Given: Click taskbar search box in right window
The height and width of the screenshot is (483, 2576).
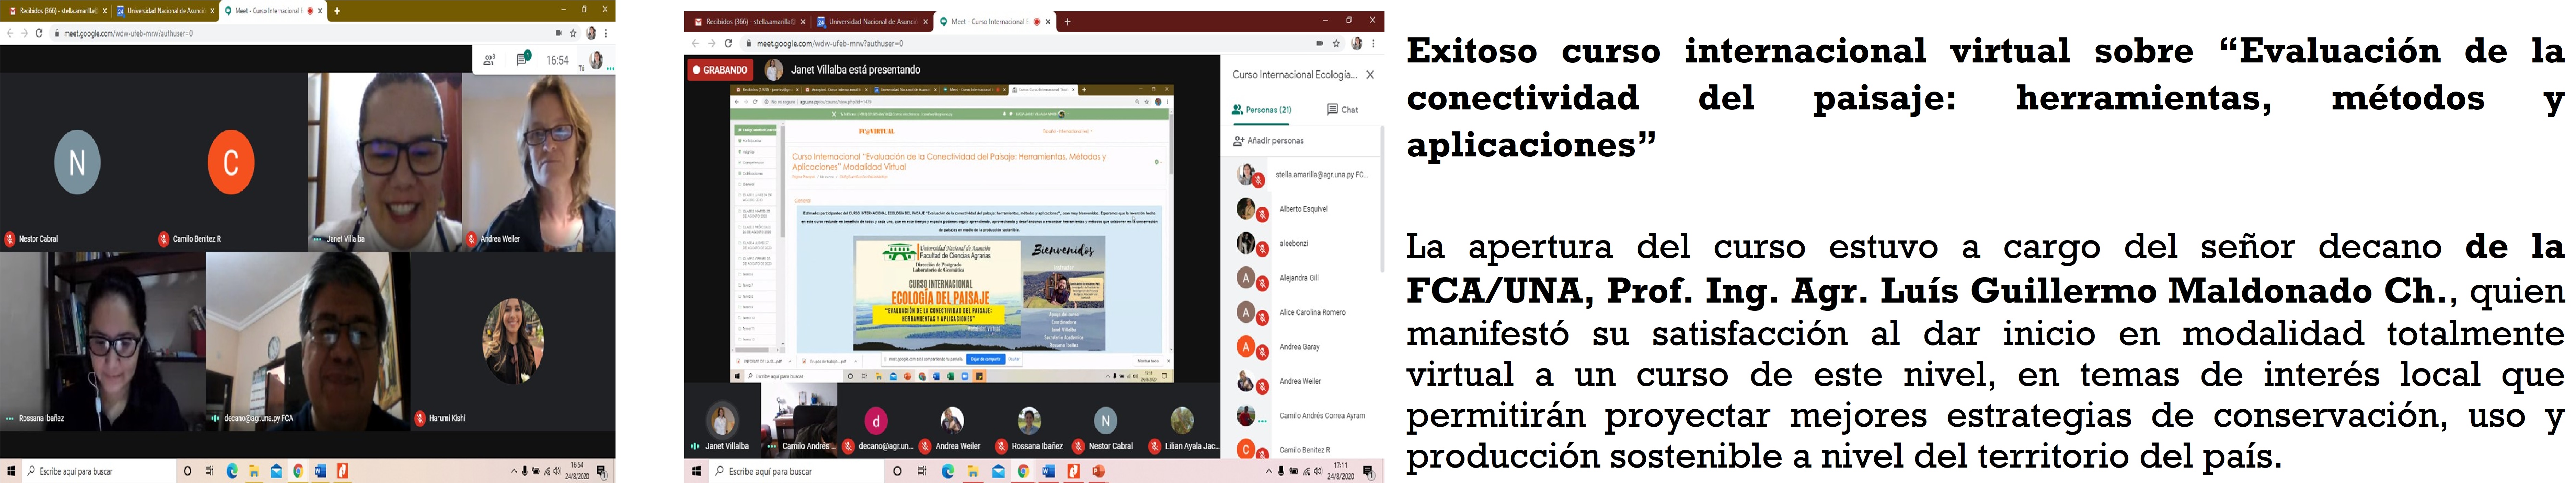Looking at the screenshot, I should 797,471.
